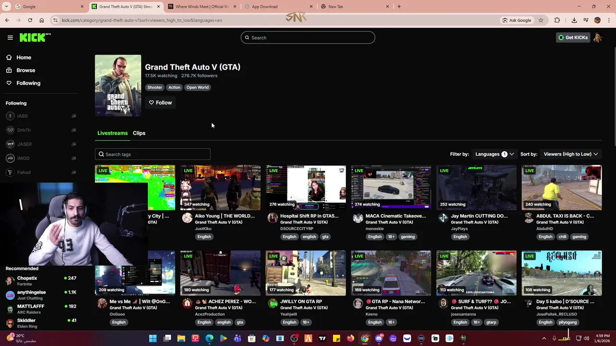Open anythingelse recommended channel
This screenshot has width=616, height=346.
click(x=41, y=295)
